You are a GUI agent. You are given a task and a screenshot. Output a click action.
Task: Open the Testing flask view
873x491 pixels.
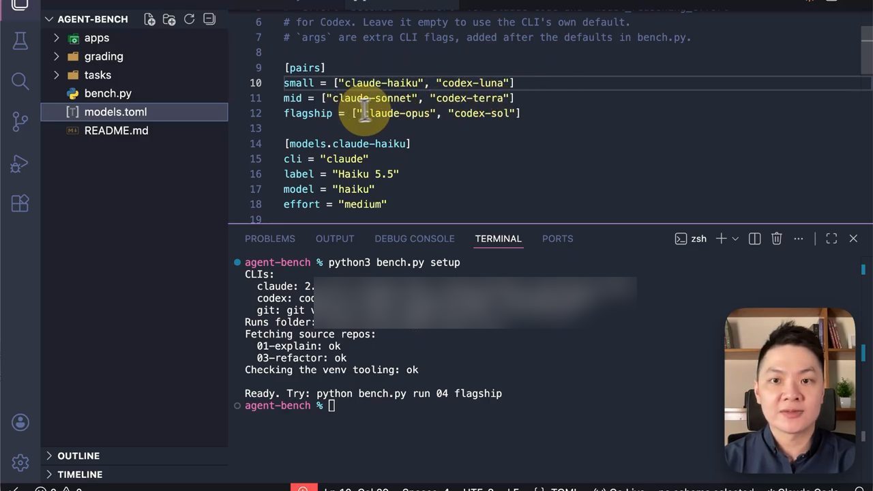click(x=20, y=41)
